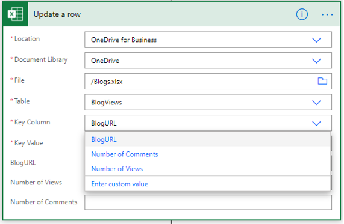This screenshot has width=344, height=224.
Task: Click the Location label
Action: point(27,39)
